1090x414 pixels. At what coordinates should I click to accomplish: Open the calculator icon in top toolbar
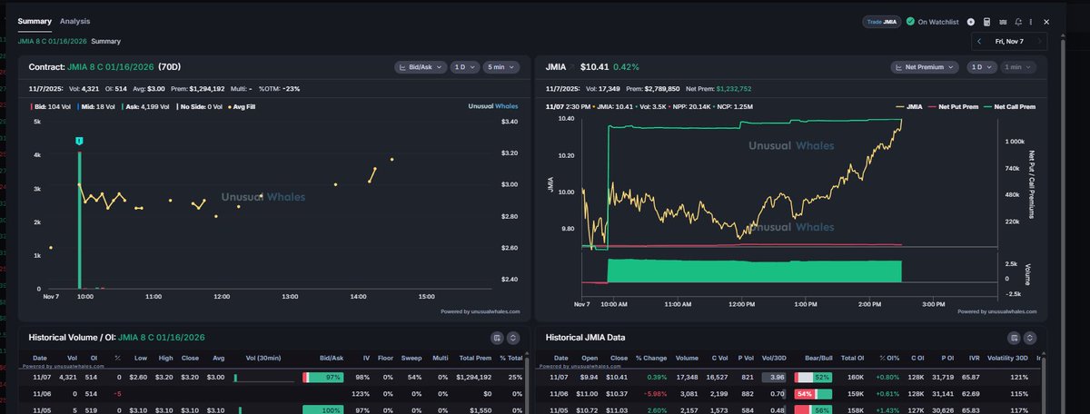987,21
